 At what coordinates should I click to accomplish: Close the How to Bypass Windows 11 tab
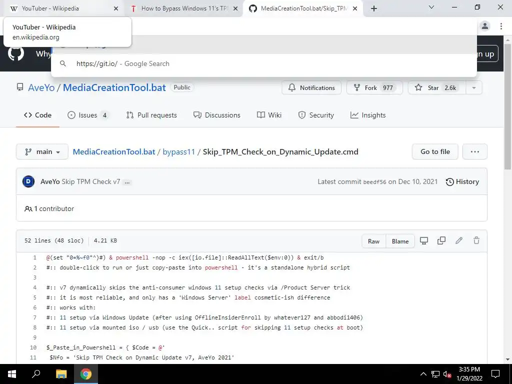tap(235, 9)
